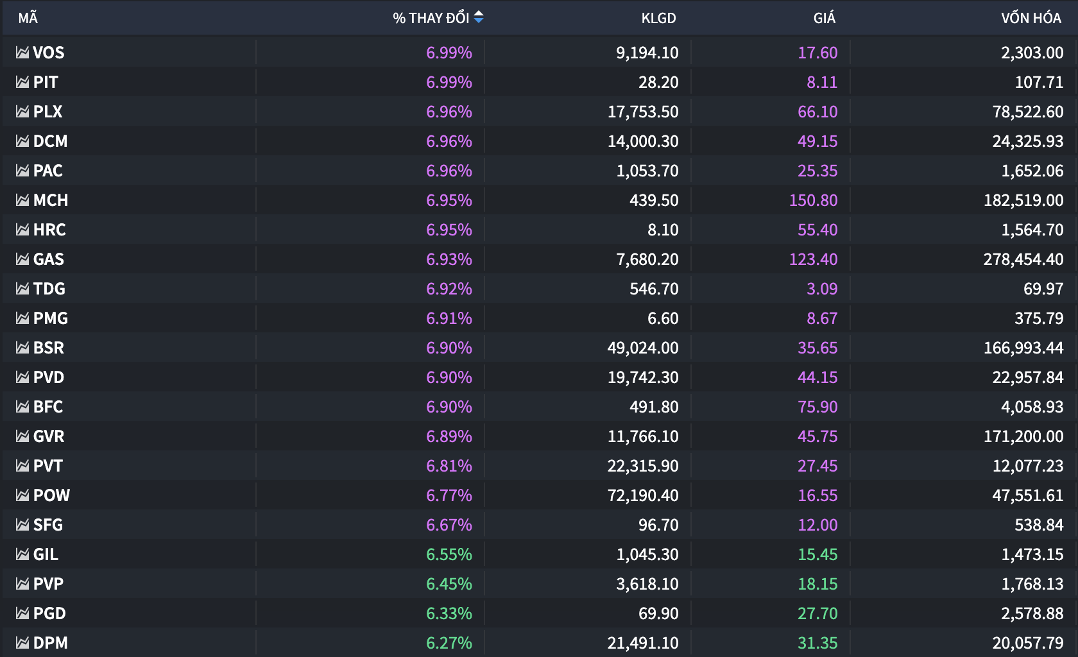Open the PVD stock ticker link
The height and width of the screenshot is (657, 1078).
pos(49,377)
